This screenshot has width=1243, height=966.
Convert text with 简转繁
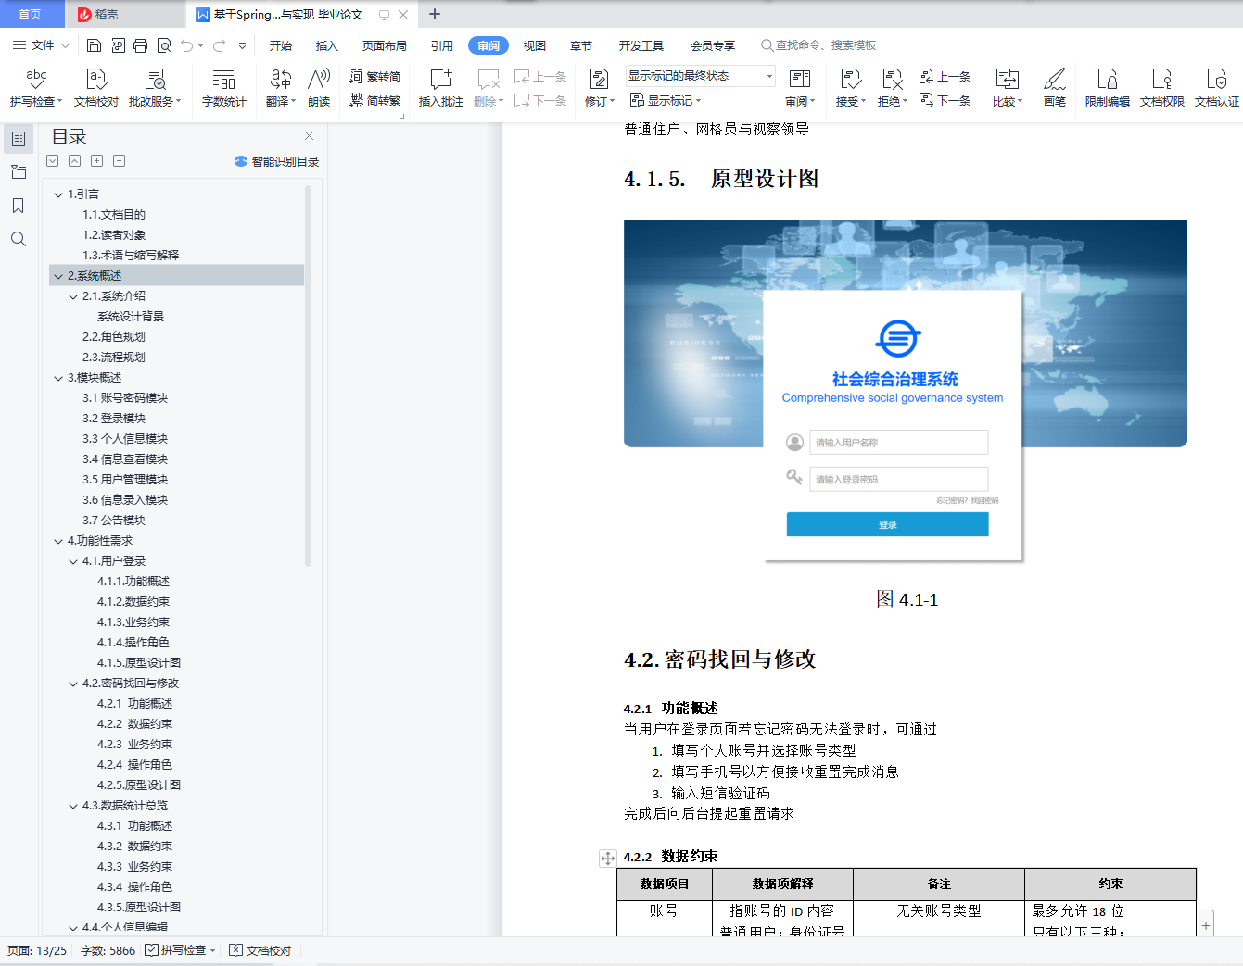[x=374, y=100]
